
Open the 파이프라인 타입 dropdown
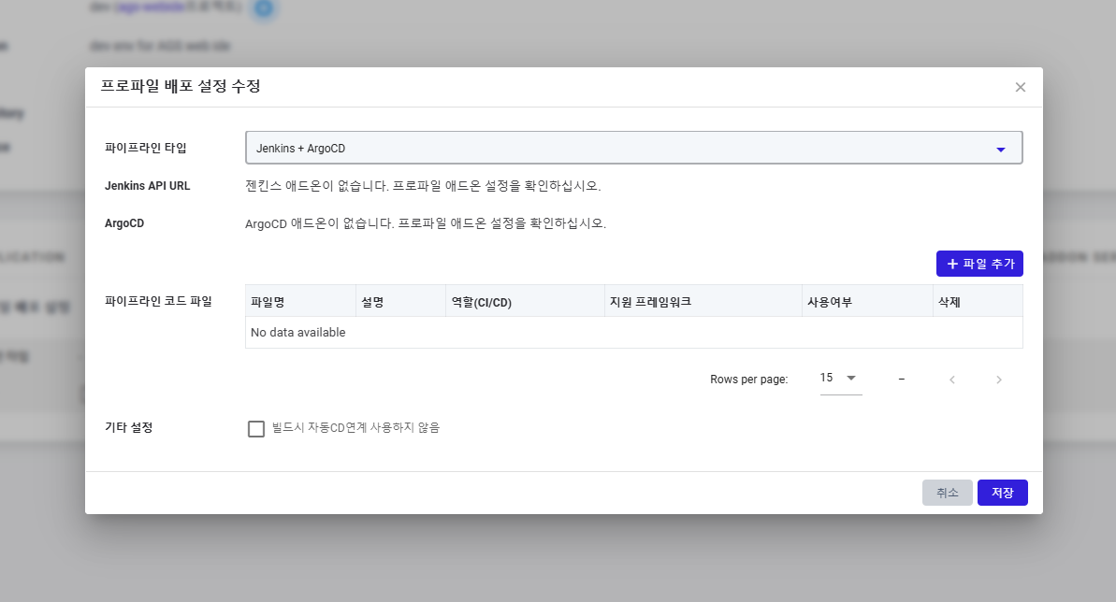pos(633,148)
